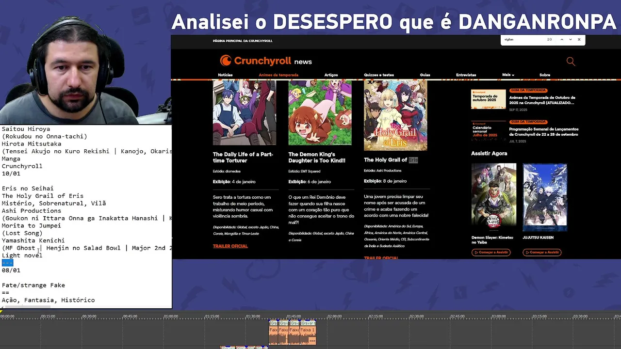Open the Sobre menu item
The height and width of the screenshot is (349, 621).
545,75
